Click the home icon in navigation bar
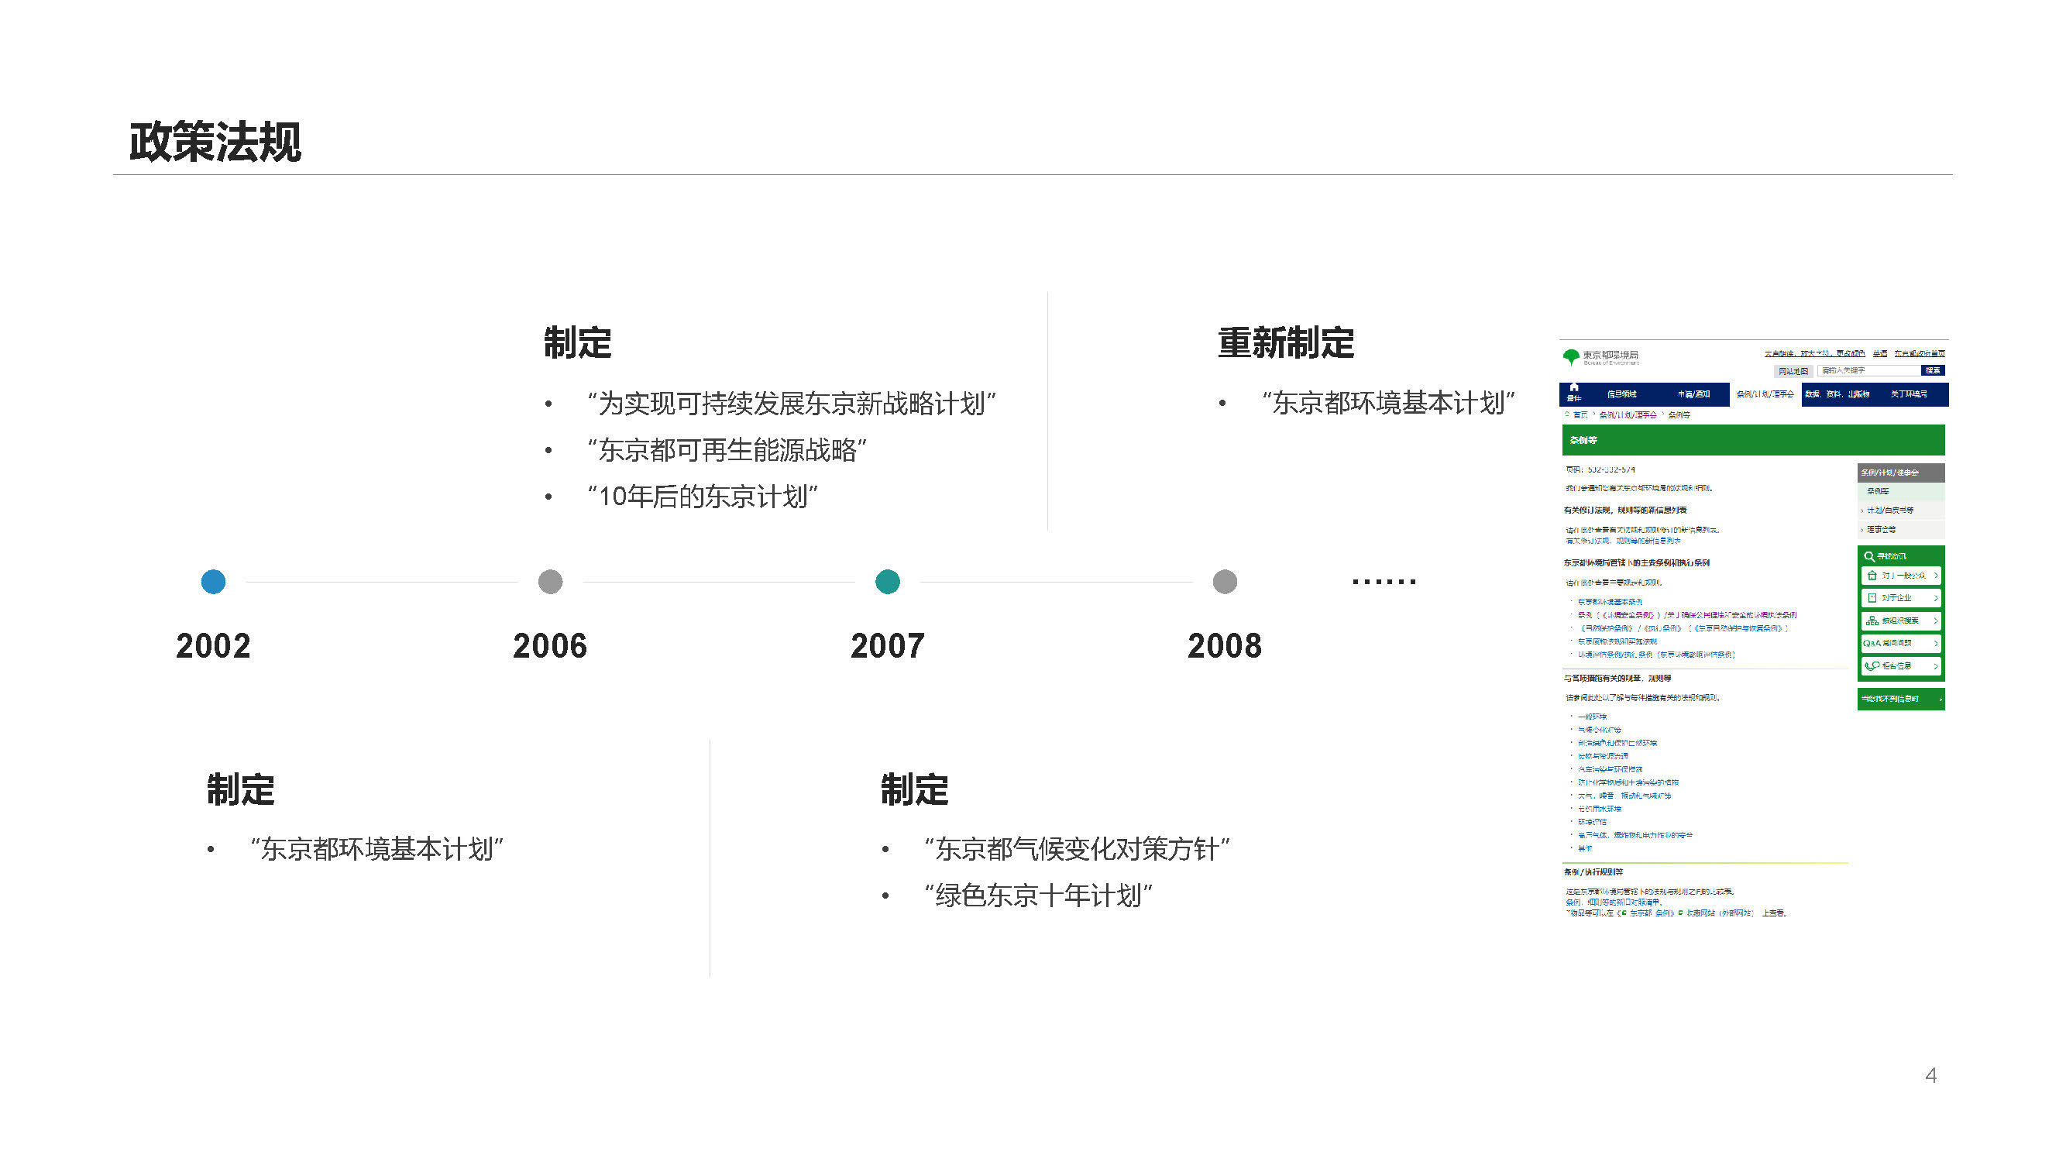The height and width of the screenshot is (1162, 2066). point(1573,388)
